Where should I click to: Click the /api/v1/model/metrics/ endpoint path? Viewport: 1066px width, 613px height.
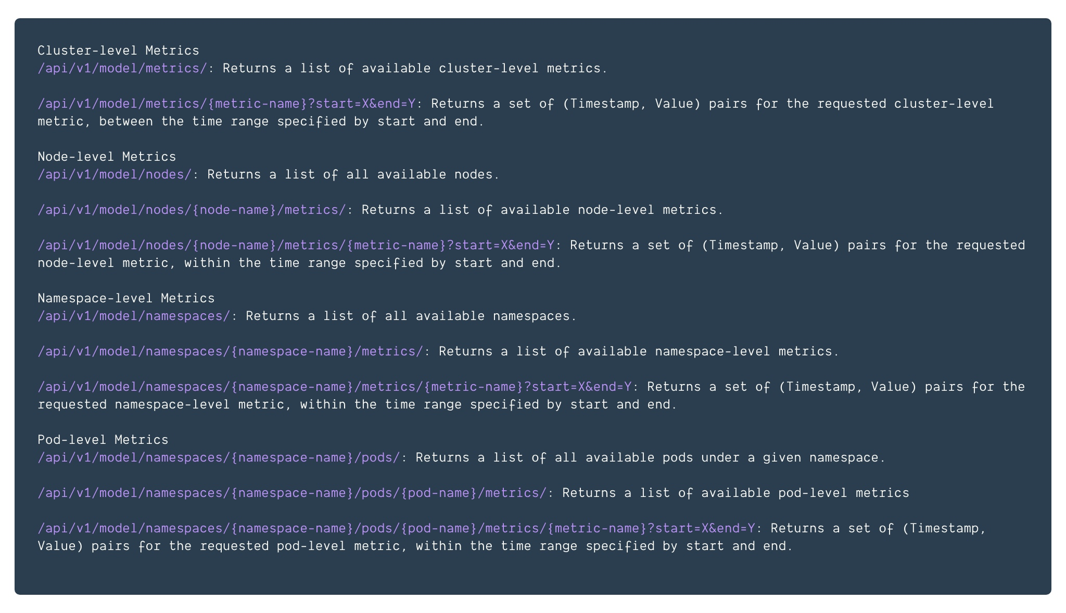[122, 68]
